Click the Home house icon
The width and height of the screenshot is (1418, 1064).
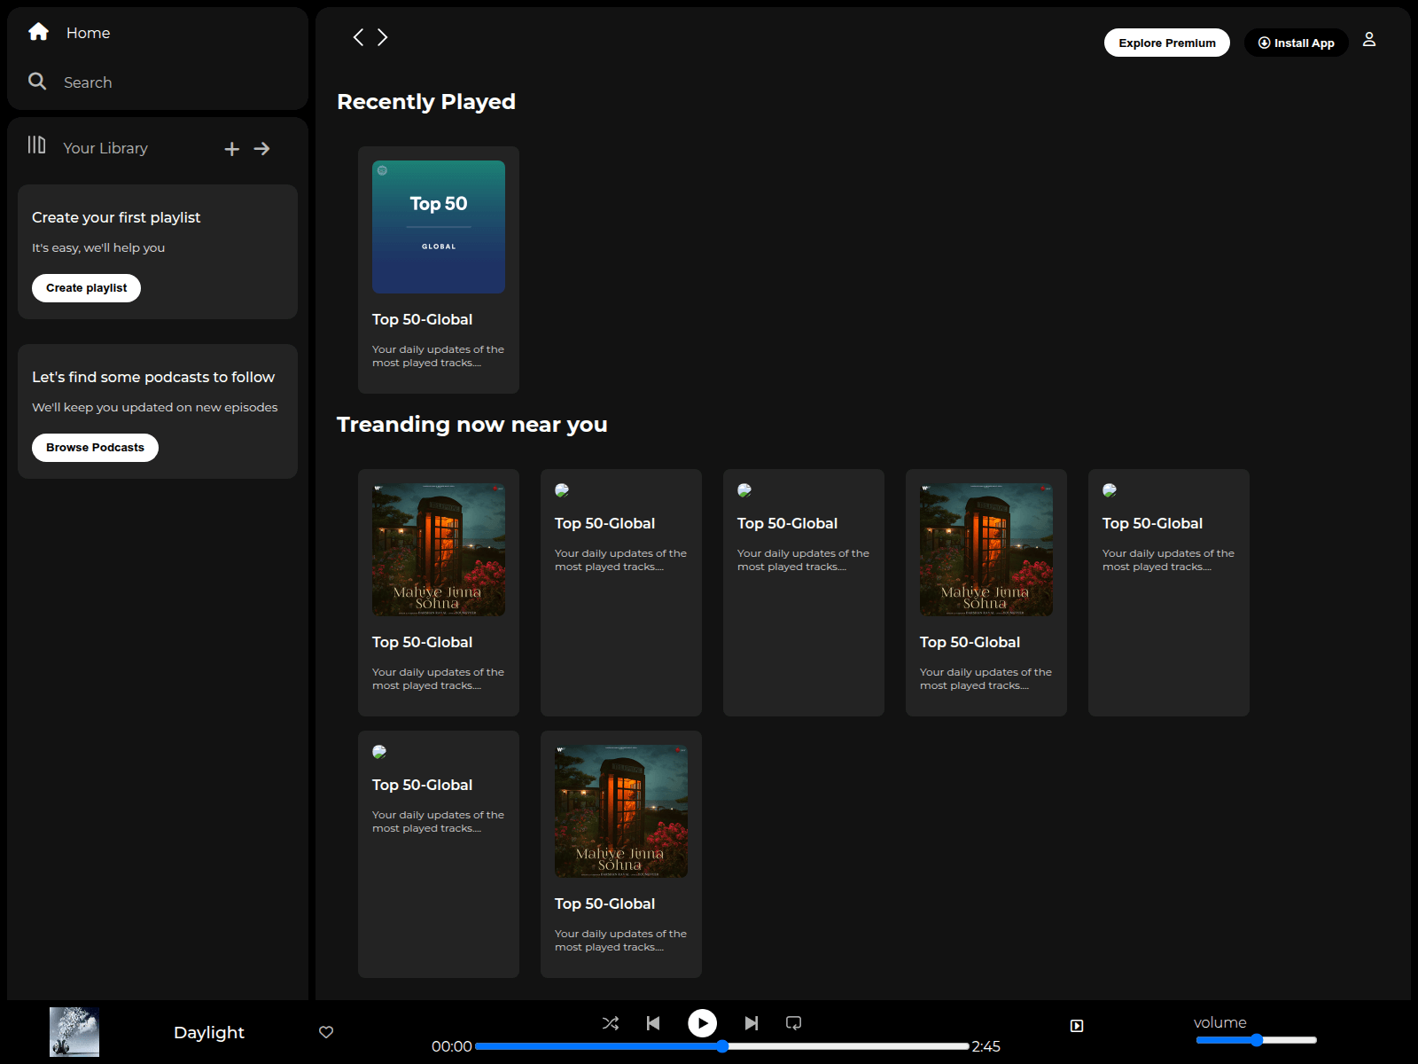pyautogui.click(x=38, y=32)
